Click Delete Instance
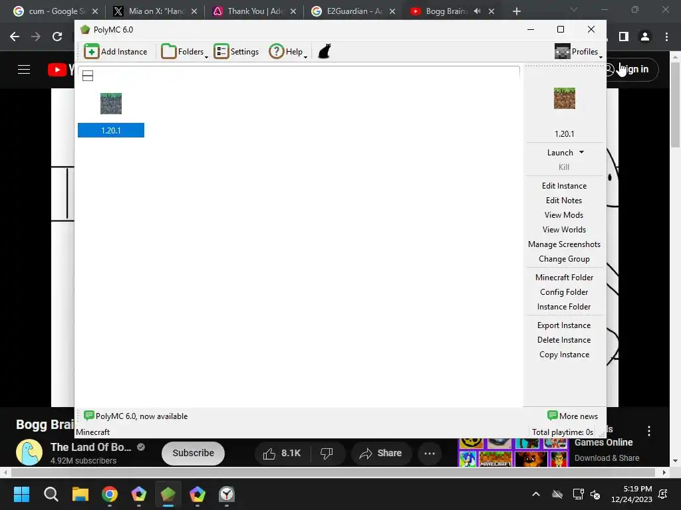Image resolution: width=681 pixels, height=510 pixels. pos(564,340)
